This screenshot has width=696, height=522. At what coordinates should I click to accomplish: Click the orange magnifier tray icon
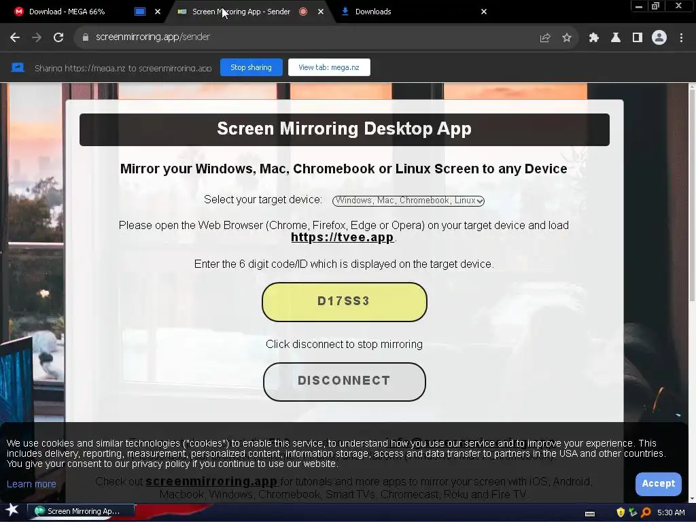click(646, 512)
